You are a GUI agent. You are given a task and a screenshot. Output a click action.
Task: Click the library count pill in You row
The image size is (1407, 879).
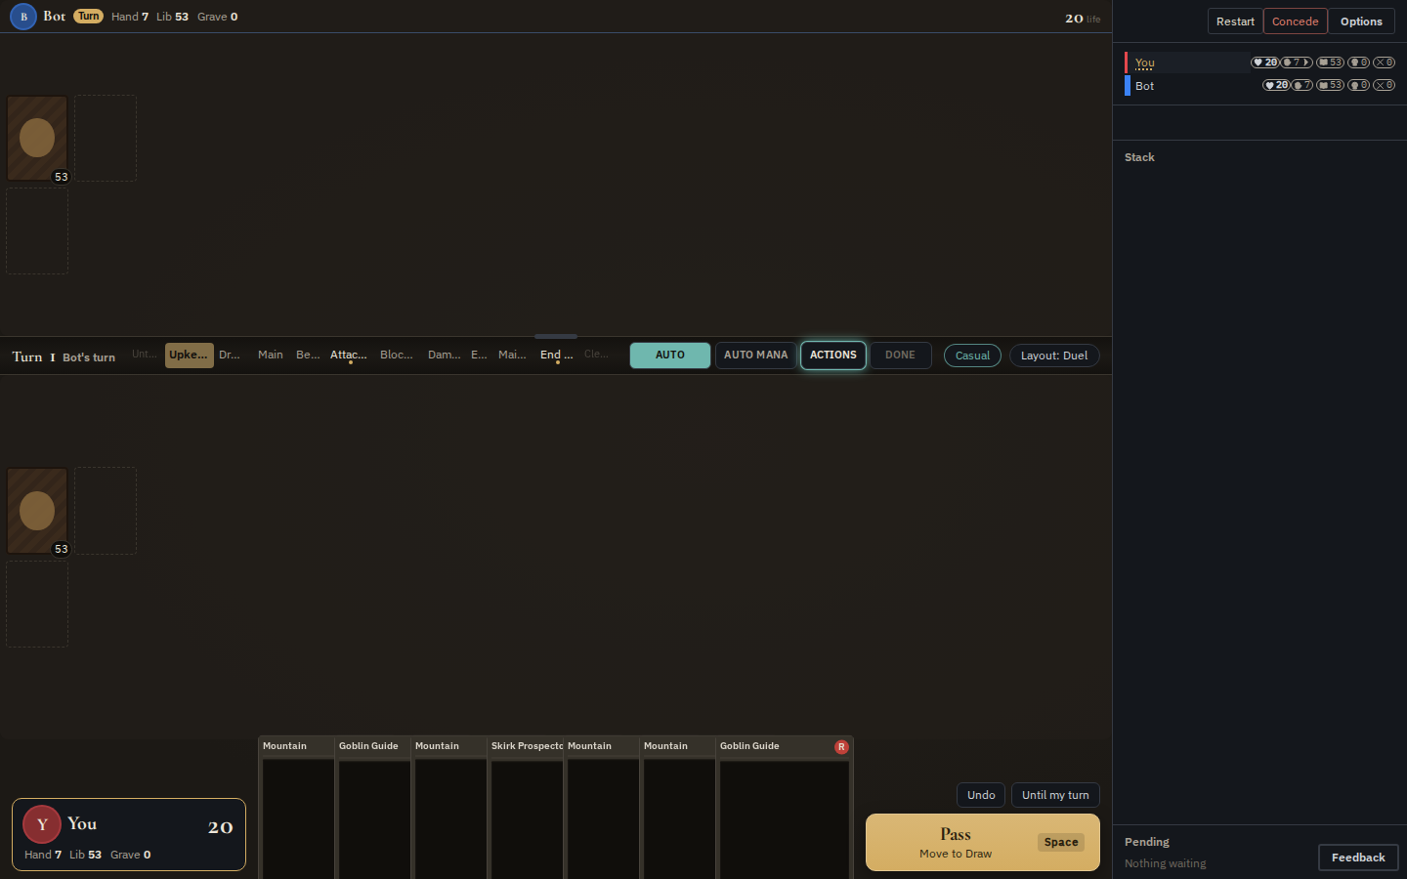pos(1330,63)
